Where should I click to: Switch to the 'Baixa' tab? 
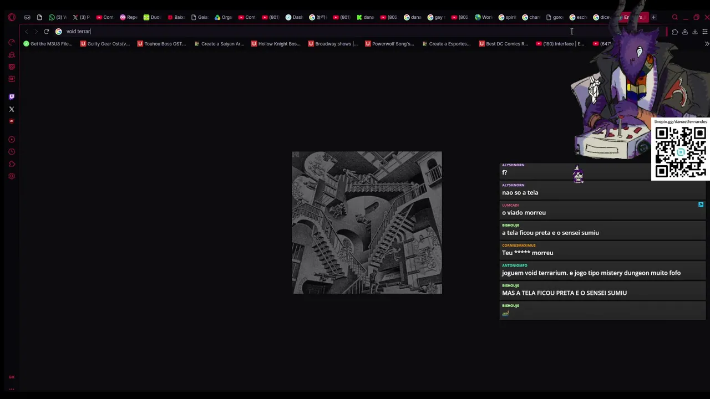pyautogui.click(x=176, y=17)
